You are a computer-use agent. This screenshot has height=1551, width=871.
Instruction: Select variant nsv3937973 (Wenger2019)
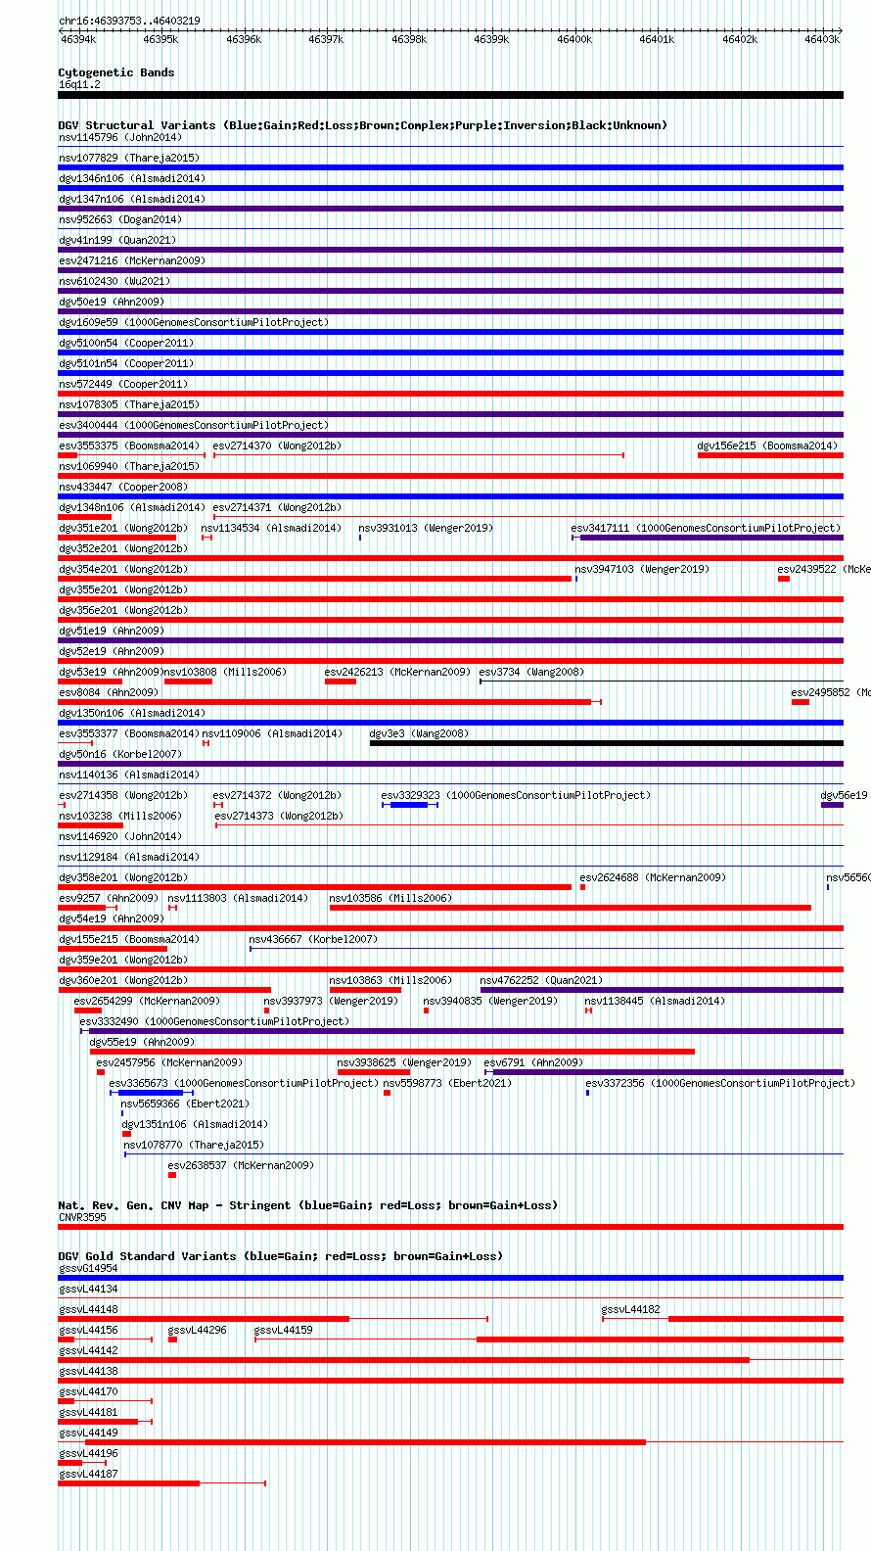[331, 1001]
